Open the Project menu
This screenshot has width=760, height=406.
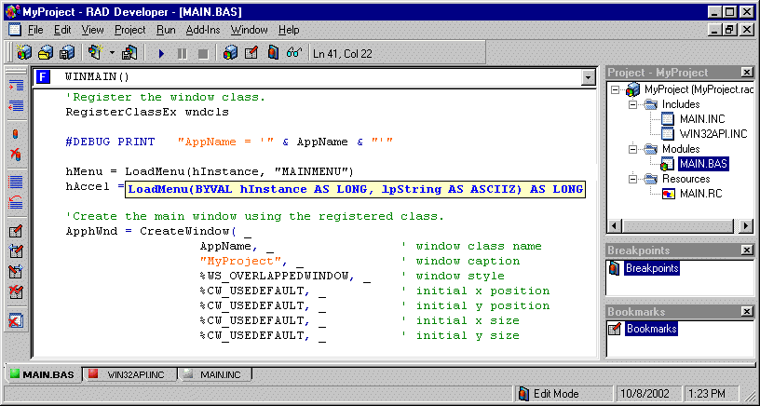pos(129,30)
